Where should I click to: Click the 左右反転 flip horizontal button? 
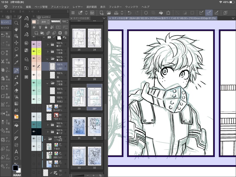(x=6, y=113)
